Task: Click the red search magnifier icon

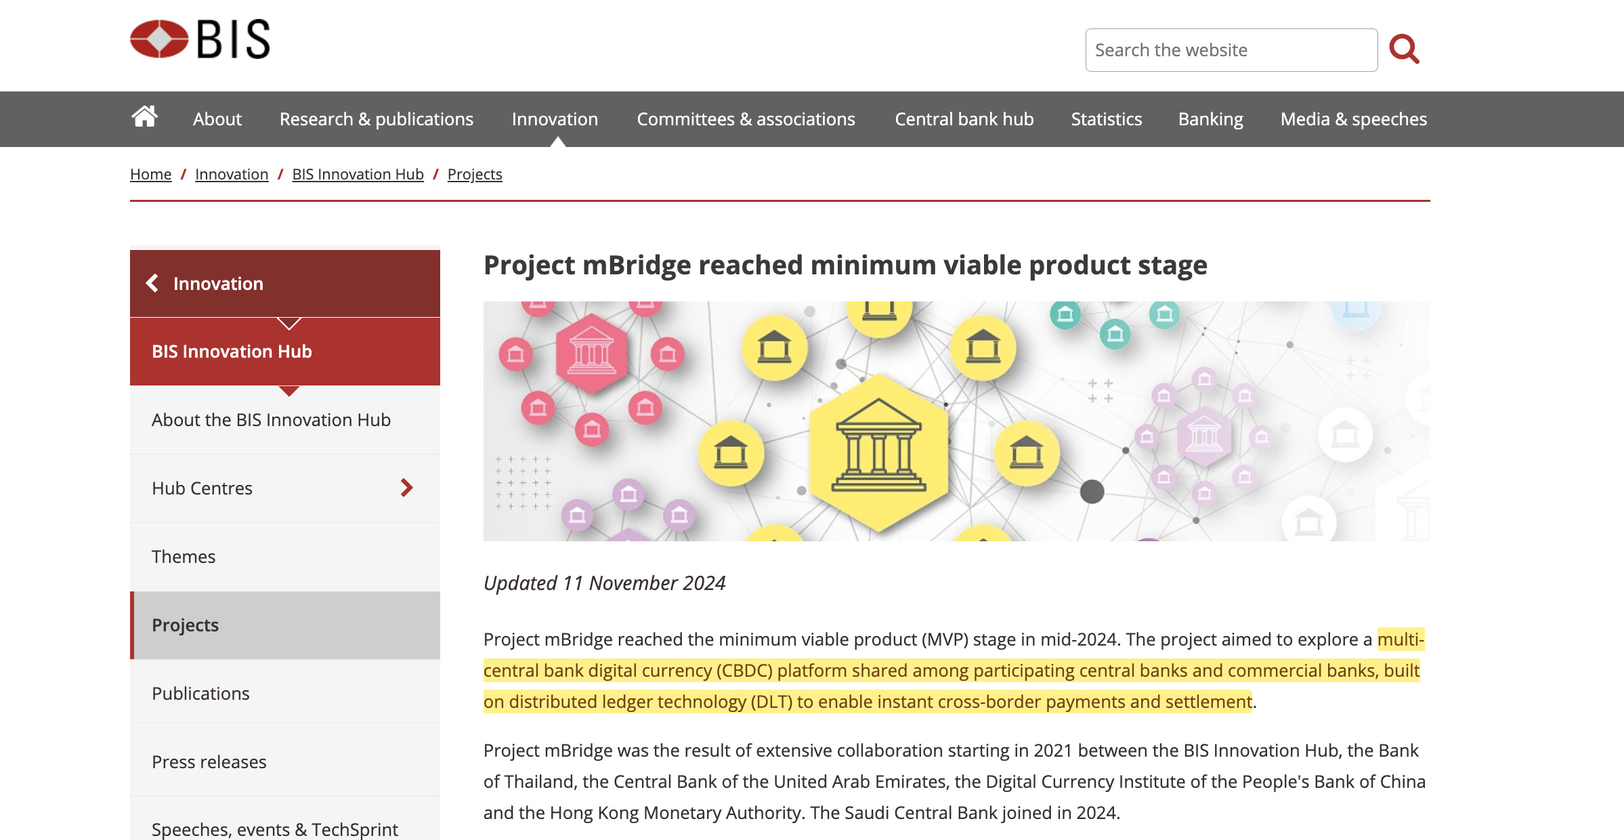Action: [1403, 49]
